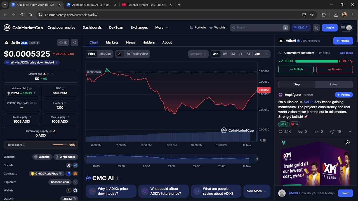Grab the left handle of chart range slider

(x=86, y=159)
